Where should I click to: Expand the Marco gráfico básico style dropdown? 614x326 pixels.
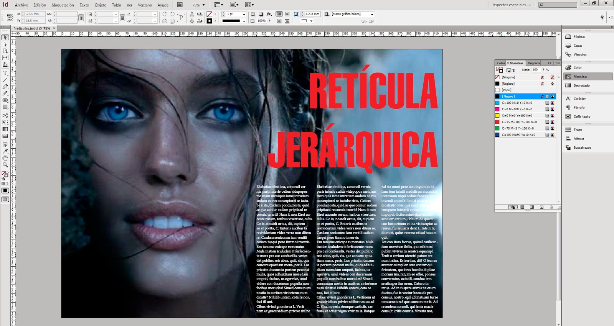click(372, 14)
